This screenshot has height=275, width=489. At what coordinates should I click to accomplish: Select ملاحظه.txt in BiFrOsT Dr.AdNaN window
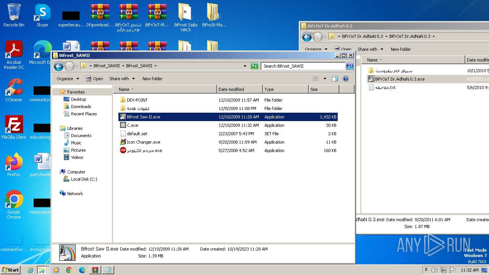click(385, 87)
